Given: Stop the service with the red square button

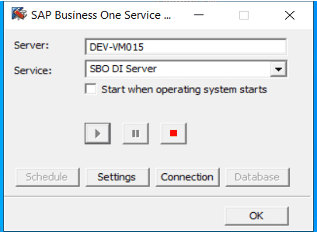Looking at the screenshot, I should 173,133.
